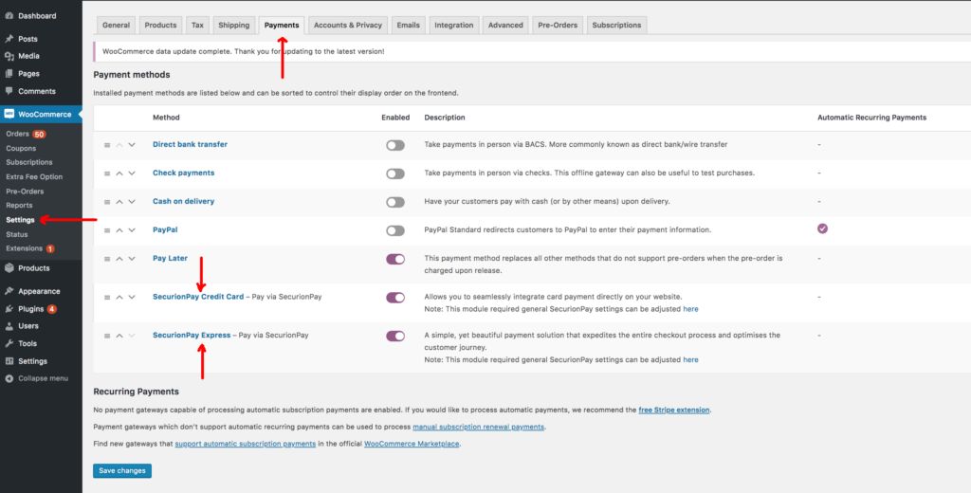Click the Extensions badge 1

[x=50, y=249]
